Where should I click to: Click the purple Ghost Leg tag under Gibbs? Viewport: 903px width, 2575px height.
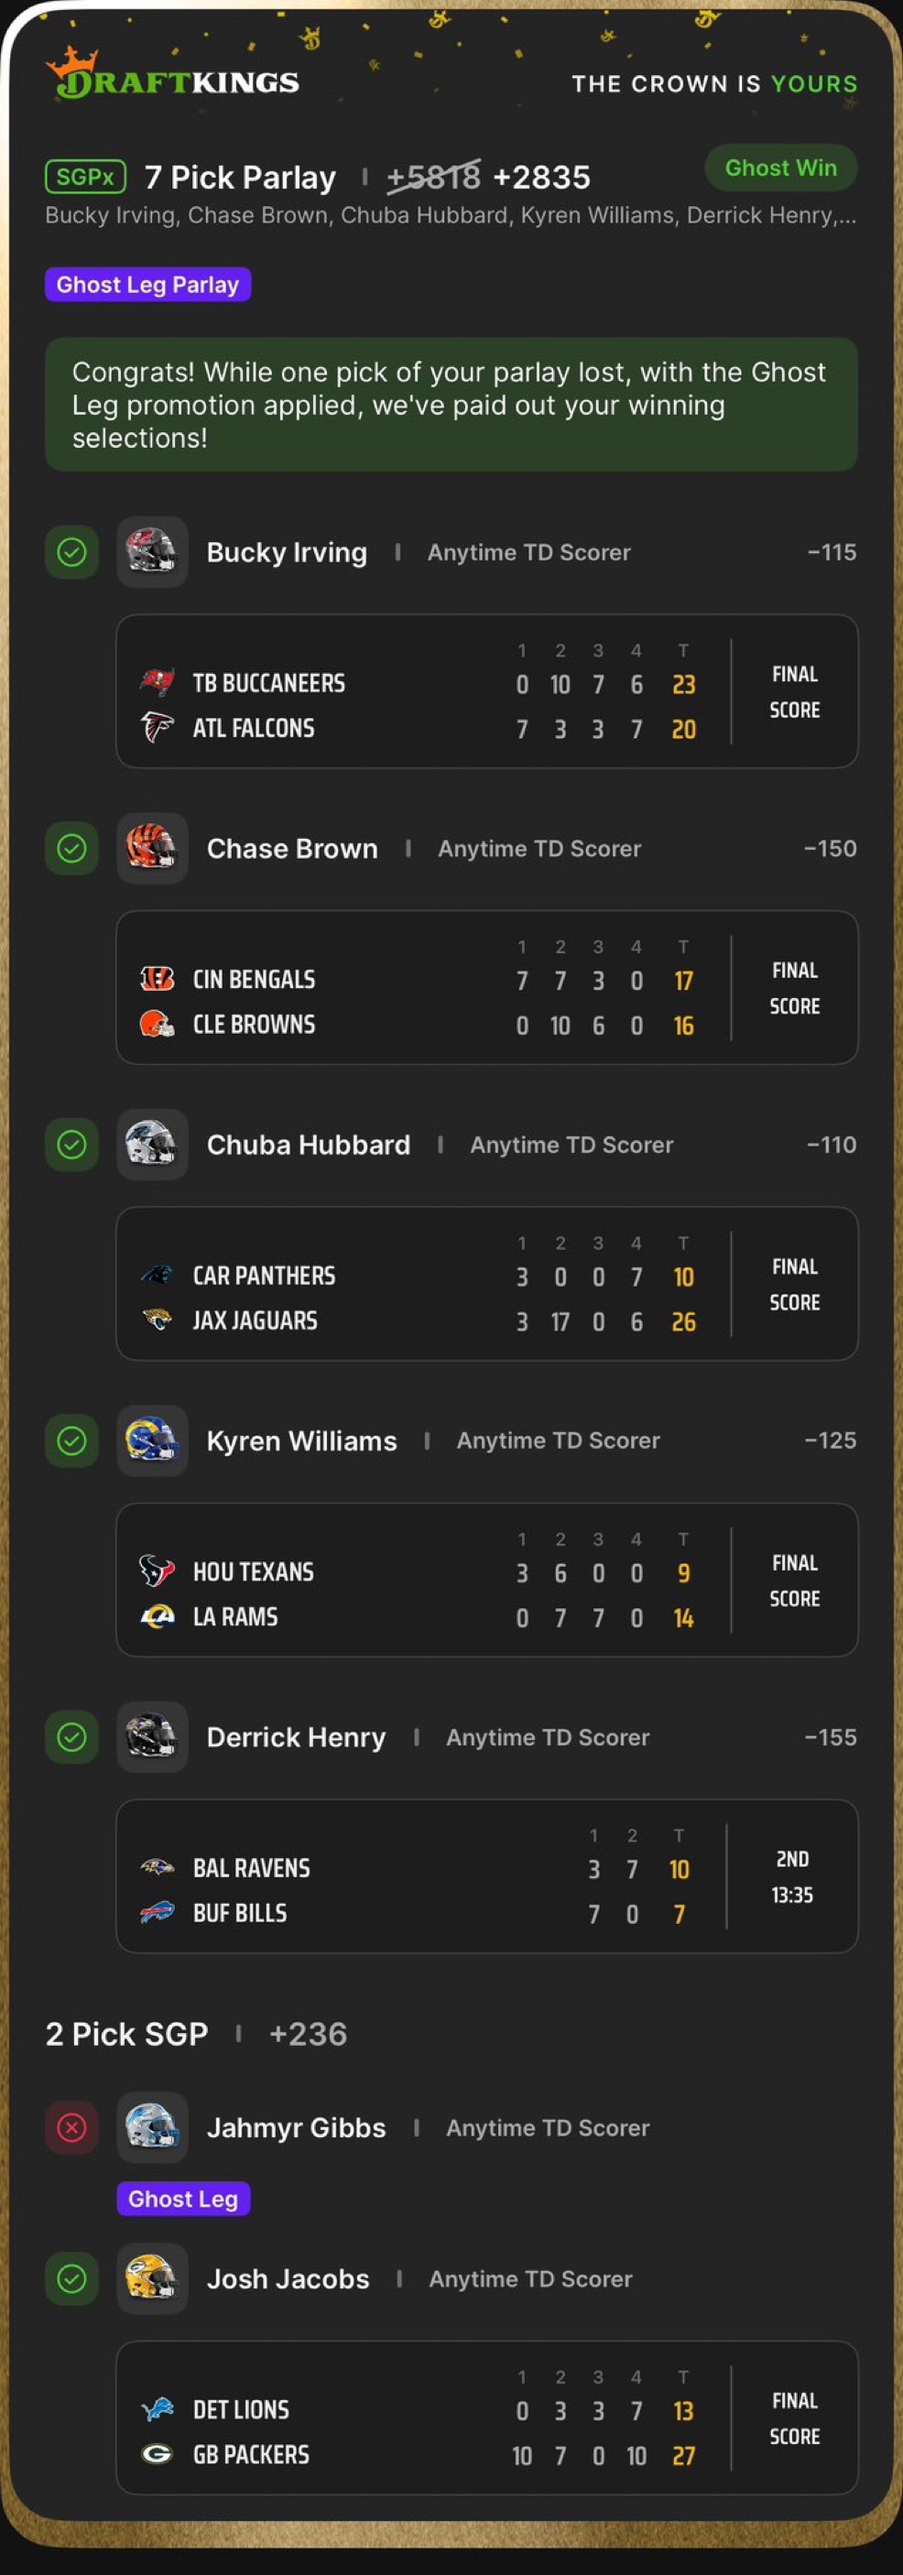pyautogui.click(x=183, y=2200)
